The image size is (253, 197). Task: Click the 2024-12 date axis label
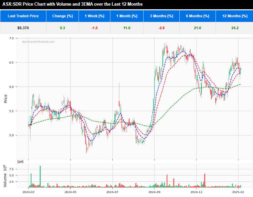pyautogui.click(x=196, y=192)
